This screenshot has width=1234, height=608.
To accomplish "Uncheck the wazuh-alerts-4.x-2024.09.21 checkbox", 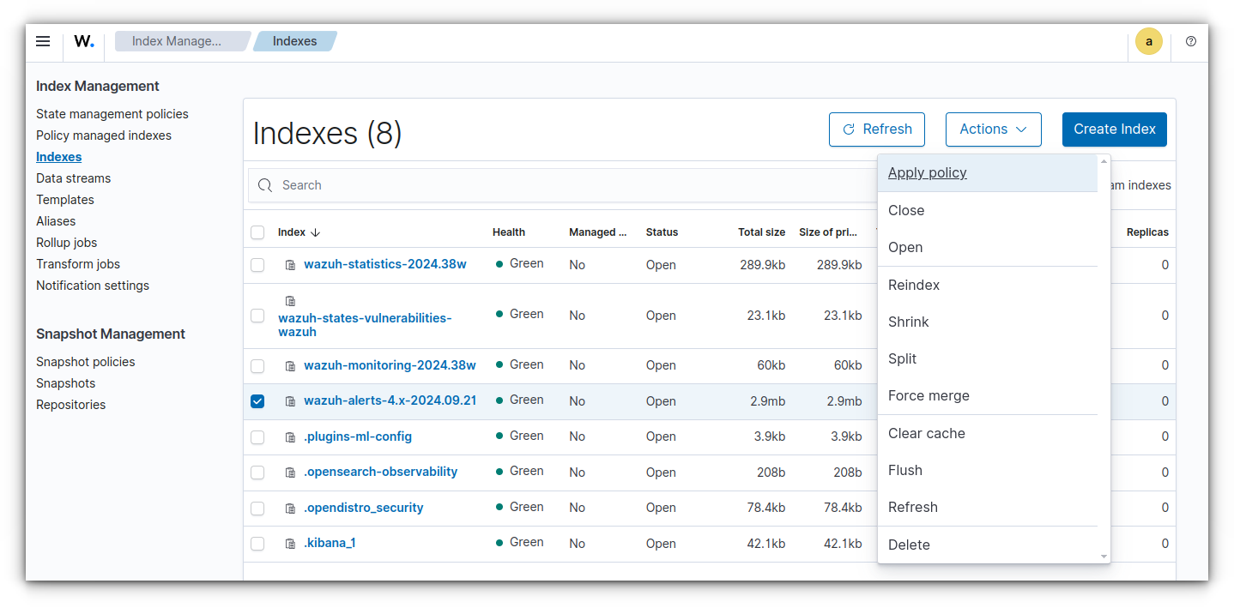I will point(257,401).
